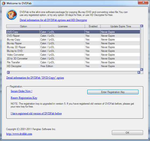The width and height of the screenshot is (150, 141).
Task: Select the 2D to 3D Converter option
Action: pyautogui.click(x=73, y=58)
